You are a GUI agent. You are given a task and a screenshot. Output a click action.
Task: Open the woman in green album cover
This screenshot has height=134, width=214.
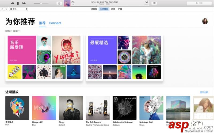click(59, 72)
